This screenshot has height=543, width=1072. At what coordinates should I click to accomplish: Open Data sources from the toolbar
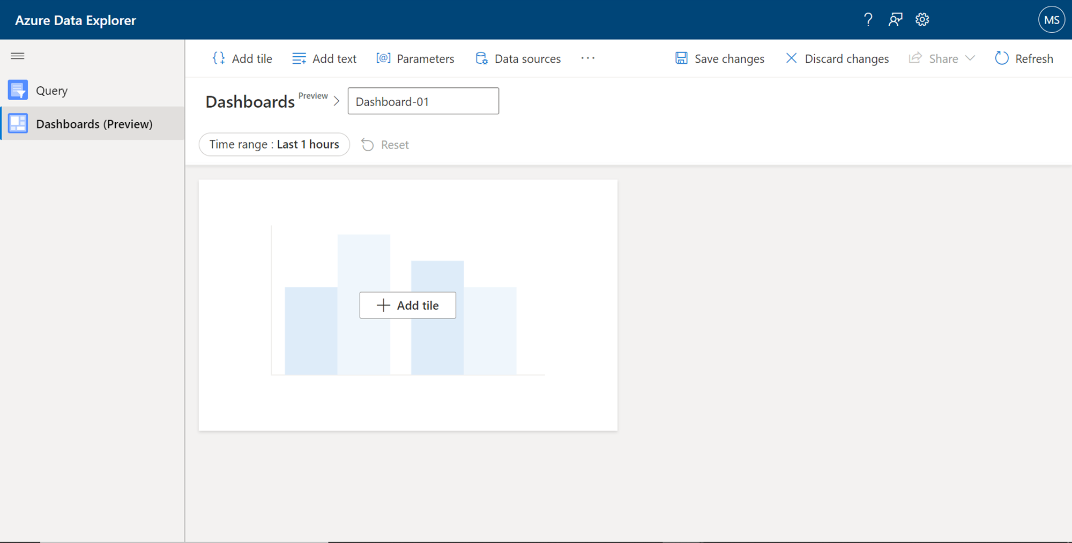click(x=518, y=58)
